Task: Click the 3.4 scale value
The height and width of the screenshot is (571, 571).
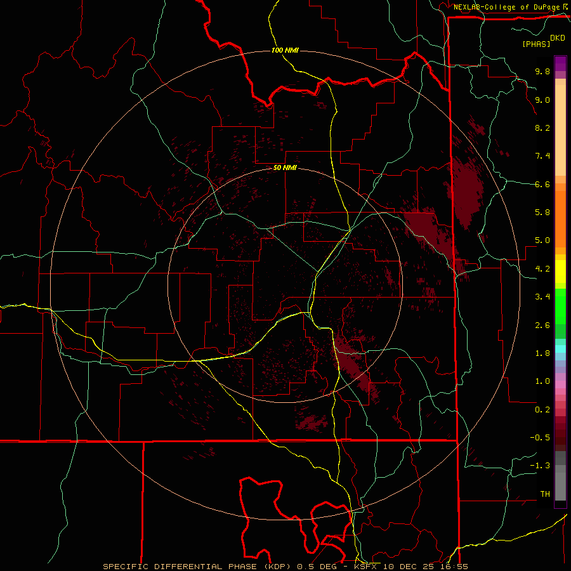Action: 542,297
